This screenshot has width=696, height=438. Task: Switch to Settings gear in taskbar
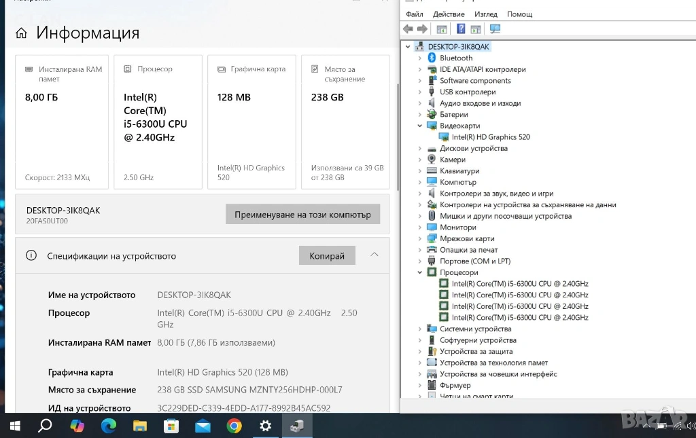click(266, 426)
